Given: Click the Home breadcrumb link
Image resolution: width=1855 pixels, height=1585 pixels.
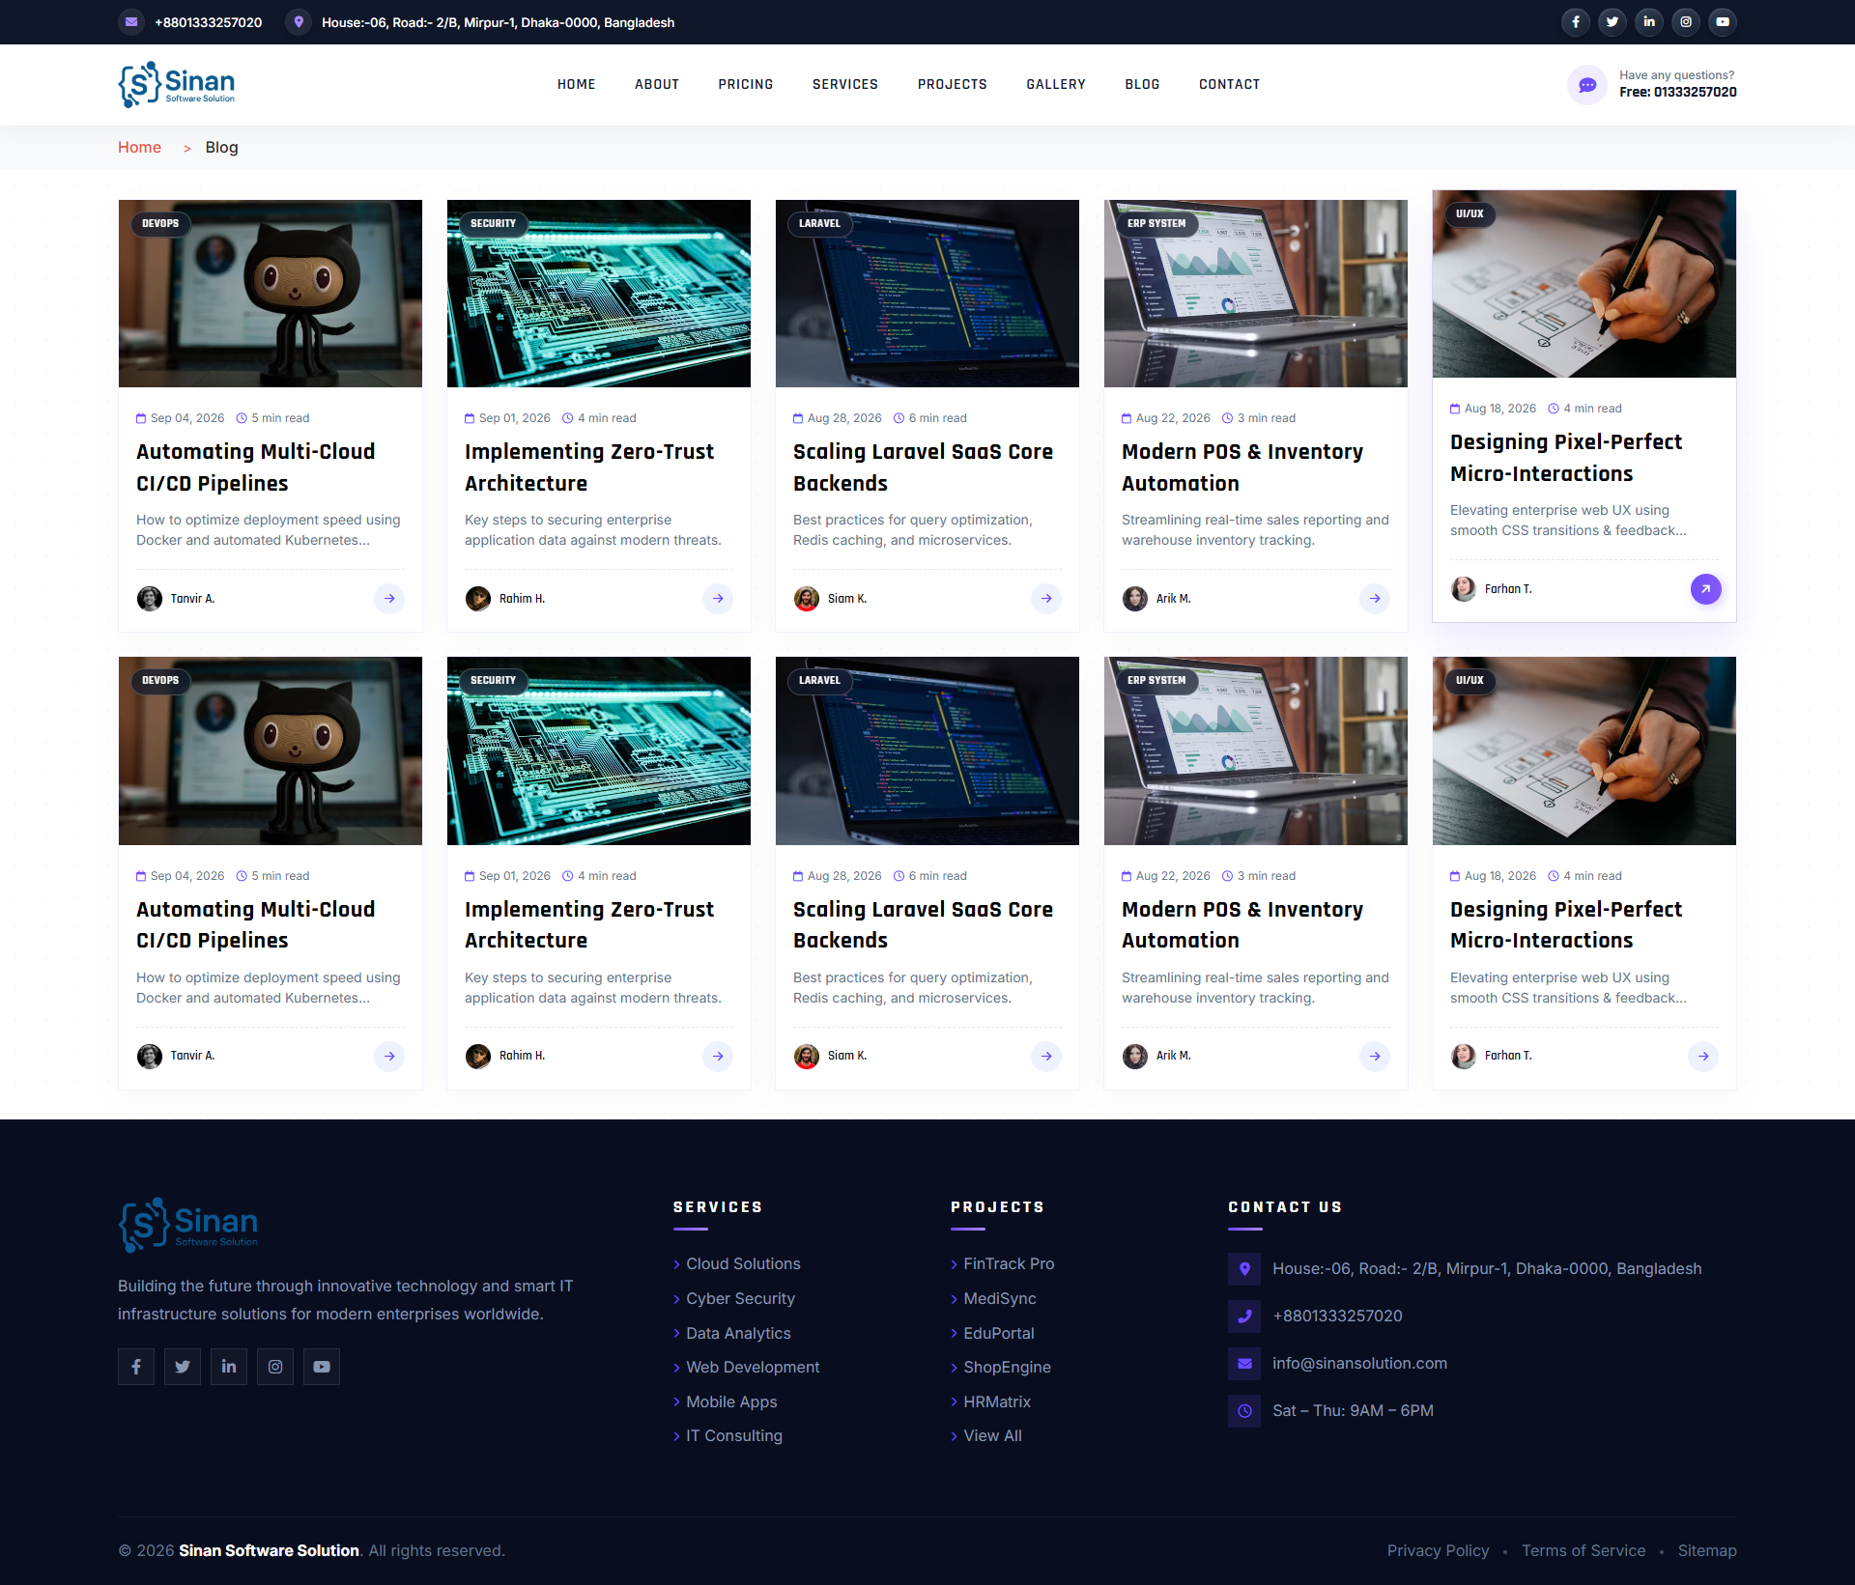Looking at the screenshot, I should 139,148.
